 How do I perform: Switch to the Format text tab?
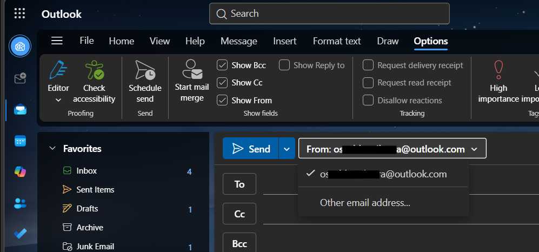pyautogui.click(x=336, y=41)
